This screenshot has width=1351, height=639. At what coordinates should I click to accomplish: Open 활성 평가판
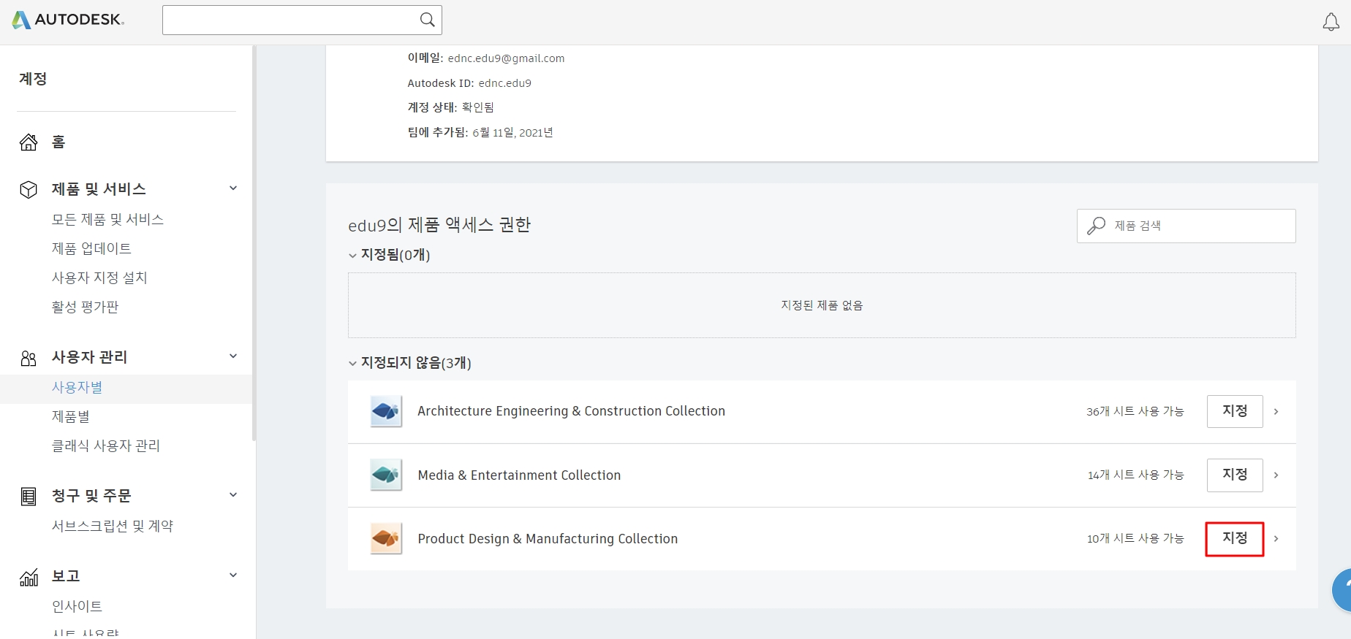[x=85, y=307]
